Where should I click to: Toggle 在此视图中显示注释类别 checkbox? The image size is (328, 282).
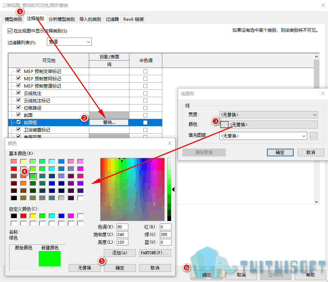click(10, 31)
